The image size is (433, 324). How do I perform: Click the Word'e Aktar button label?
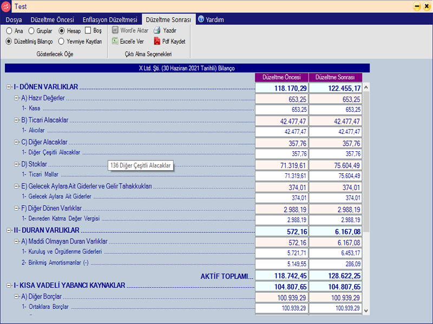click(x=134, y=30)
